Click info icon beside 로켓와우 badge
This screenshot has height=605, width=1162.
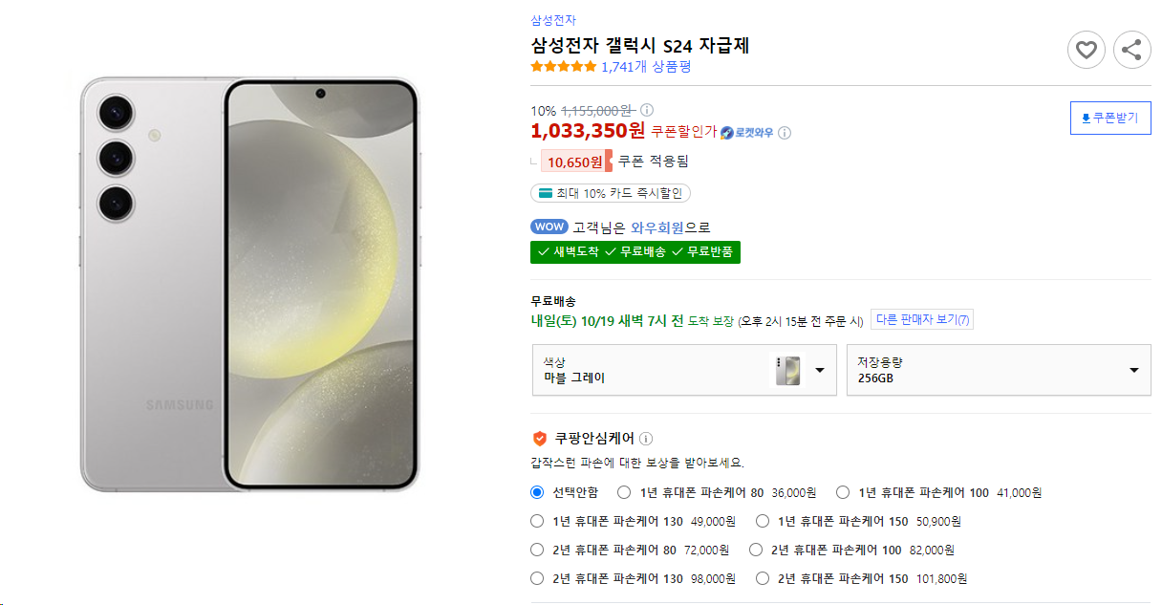click(785, 133)
